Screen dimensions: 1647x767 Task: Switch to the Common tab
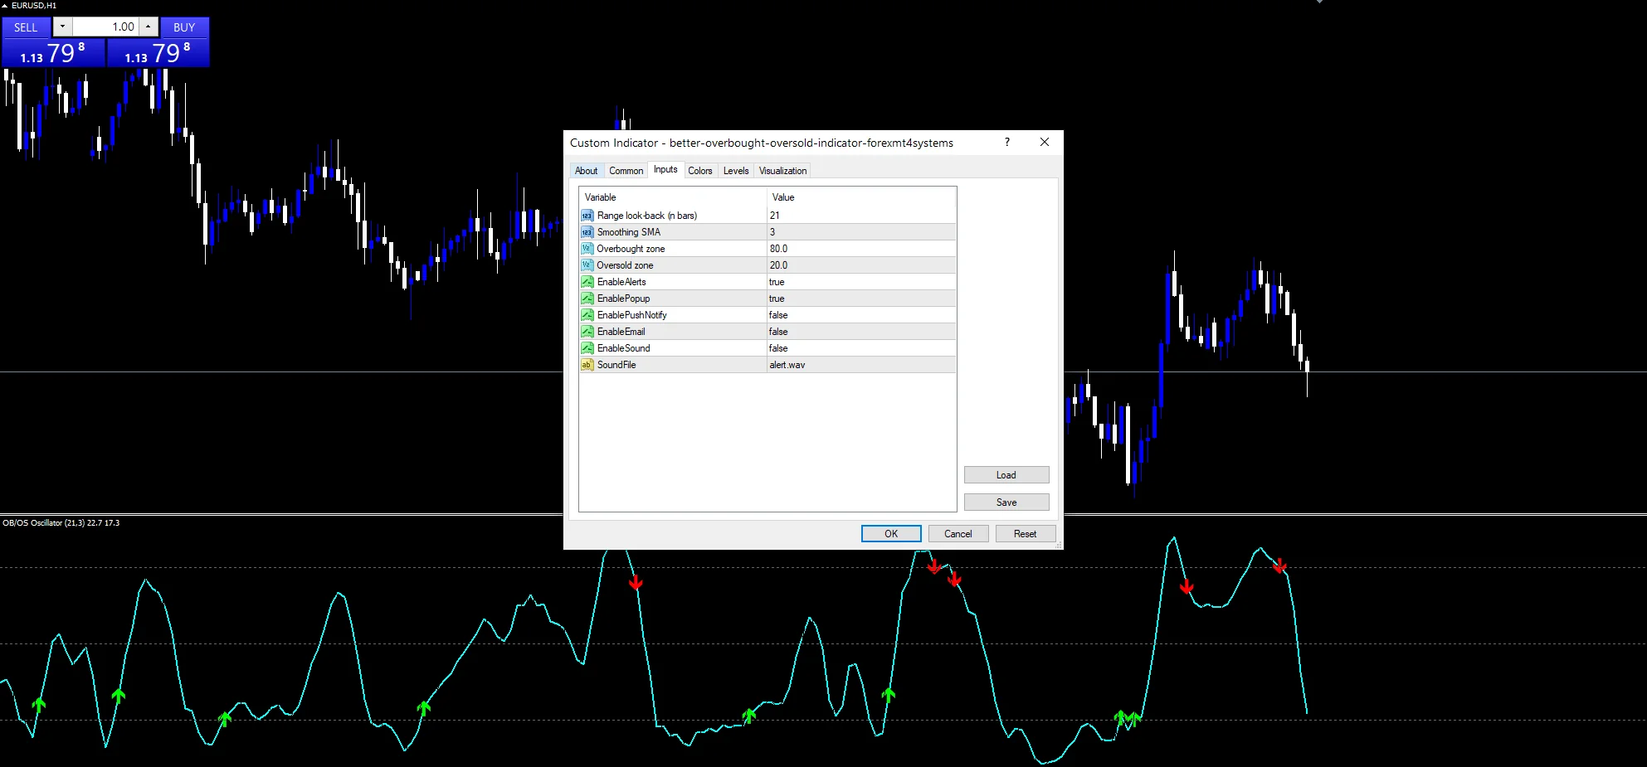(x=626, y=171)
